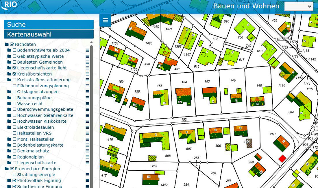Open the dropdown next to Bauen und Wohnen
The height and width of the screenshot is (188, 318).
click(x=299, y=6)
